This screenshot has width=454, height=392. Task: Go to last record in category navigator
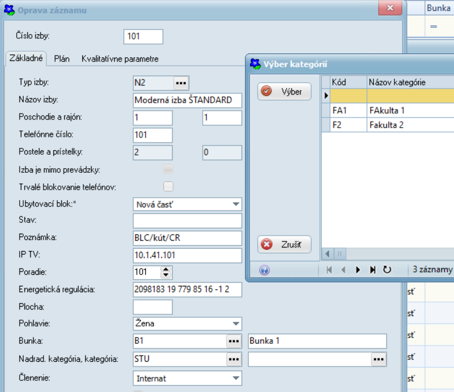tap(372, 270)
